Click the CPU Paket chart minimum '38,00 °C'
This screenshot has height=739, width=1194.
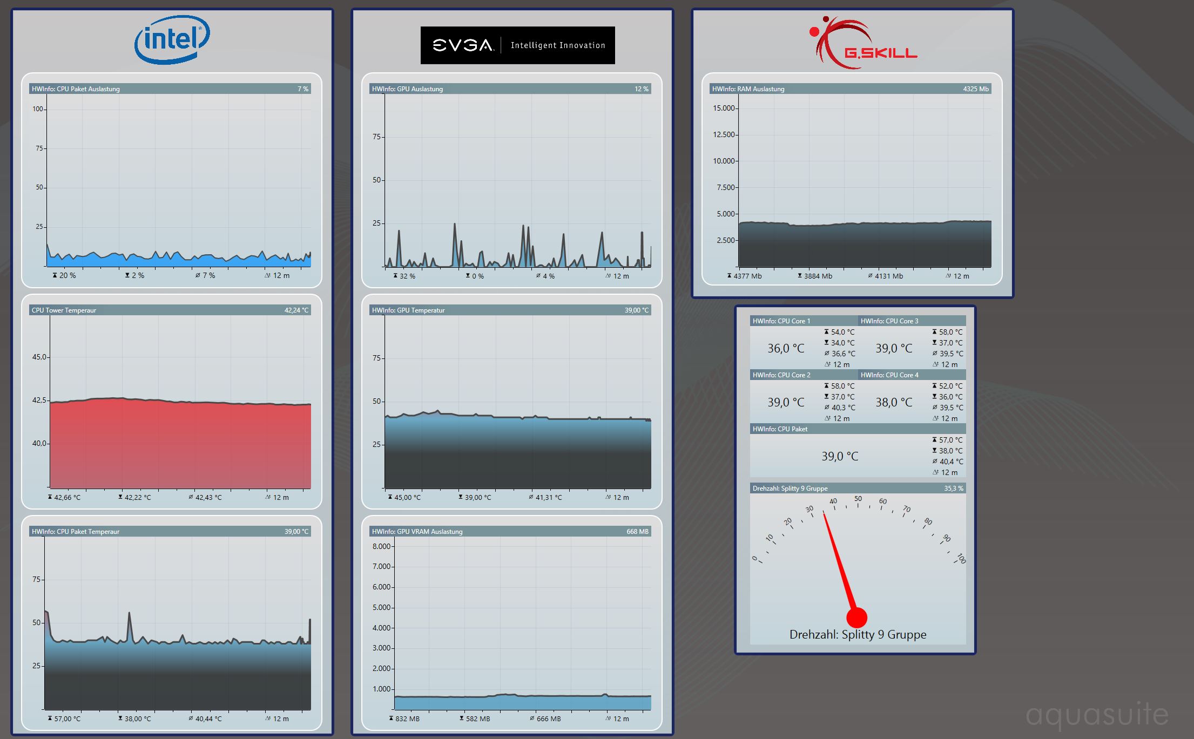click(x=138, y=718)
